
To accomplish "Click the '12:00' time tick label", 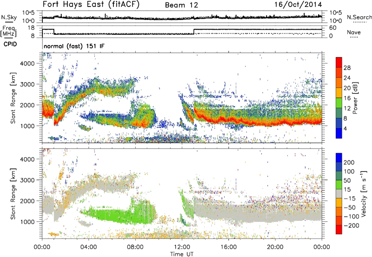I will (182, 247).
